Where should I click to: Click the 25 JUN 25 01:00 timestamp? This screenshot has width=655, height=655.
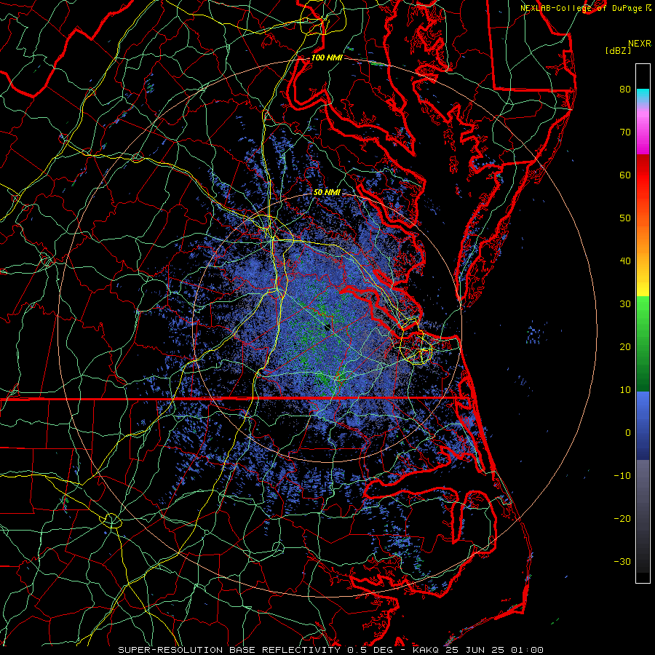tap(494, 650)
